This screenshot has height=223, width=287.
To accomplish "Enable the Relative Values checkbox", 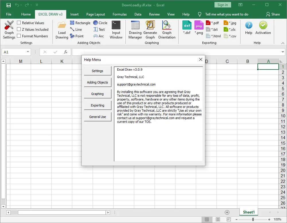I will [x=19, y=23].
